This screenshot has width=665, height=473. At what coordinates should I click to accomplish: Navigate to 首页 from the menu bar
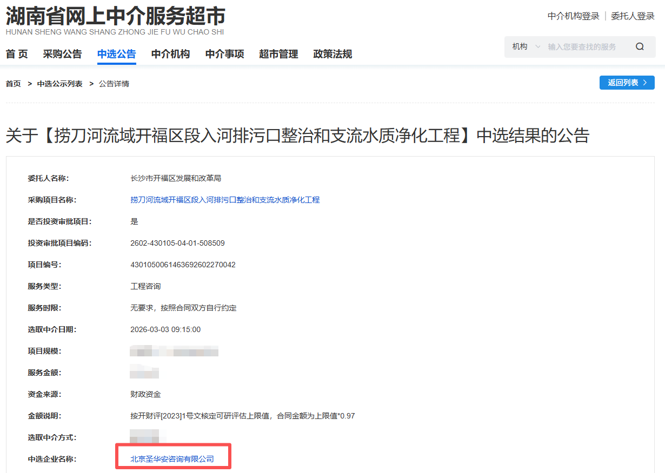pos(17,54)
